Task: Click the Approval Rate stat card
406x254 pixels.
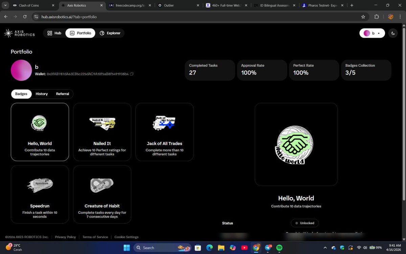Action: [x=262, y=70]
